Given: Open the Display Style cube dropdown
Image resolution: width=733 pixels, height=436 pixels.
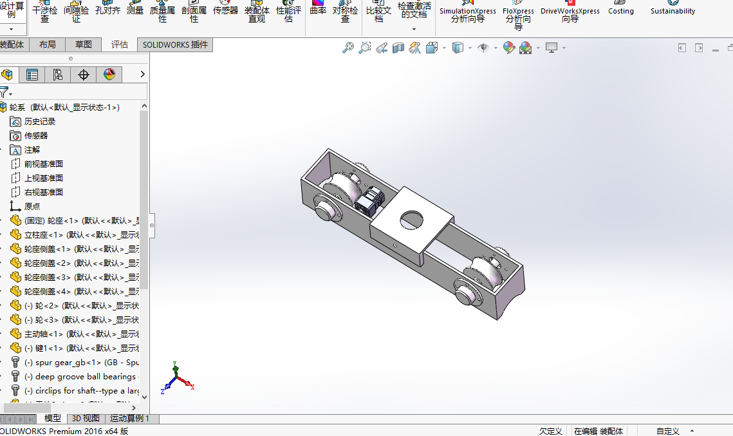Looking at the screenshot, I should click(470, 48).
